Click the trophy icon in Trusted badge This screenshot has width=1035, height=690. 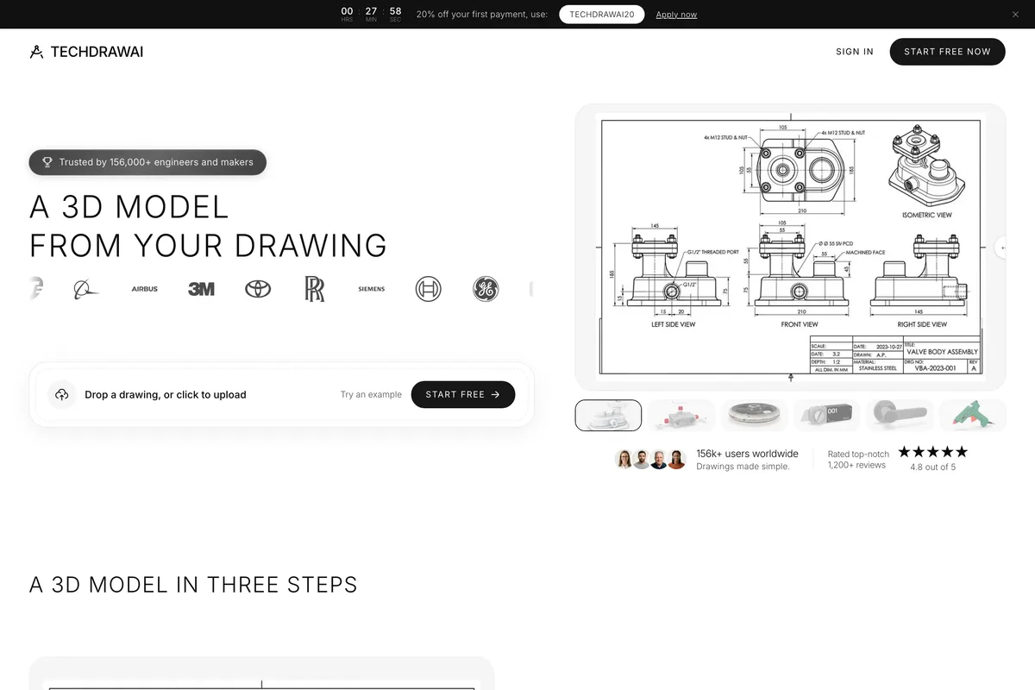47,162
